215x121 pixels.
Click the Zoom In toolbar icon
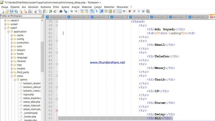click(71, 11)
